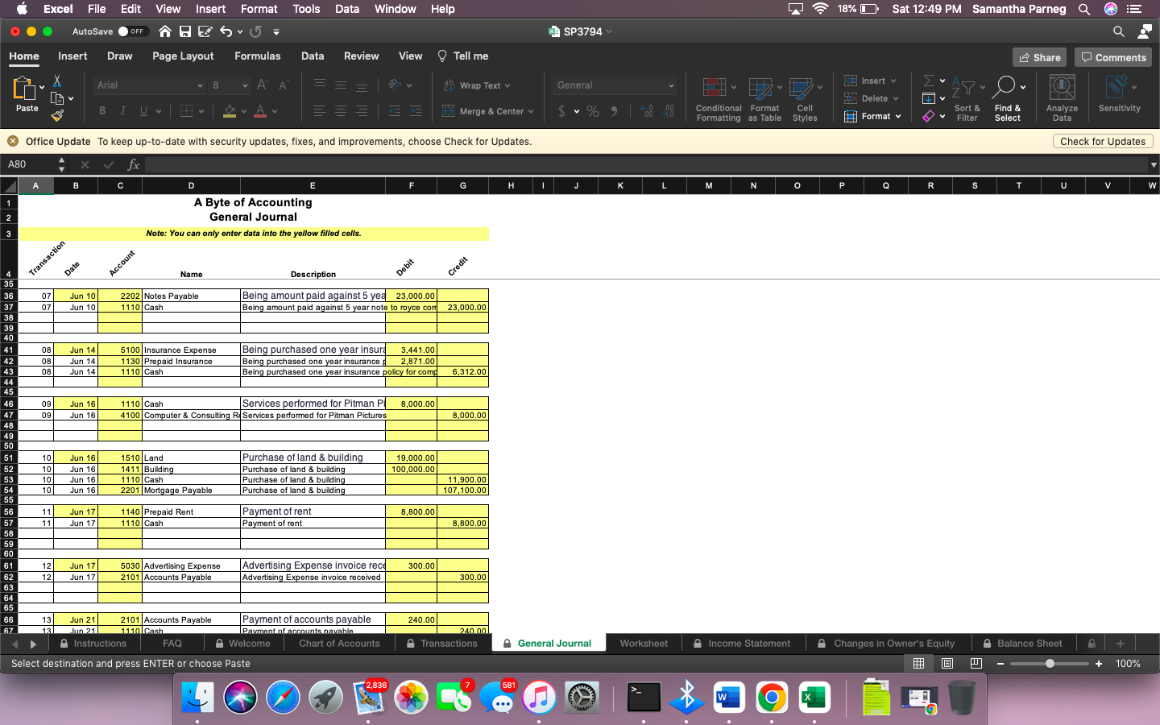Click the Comments button
The image size is (1160, 725).
[1113, 57]
